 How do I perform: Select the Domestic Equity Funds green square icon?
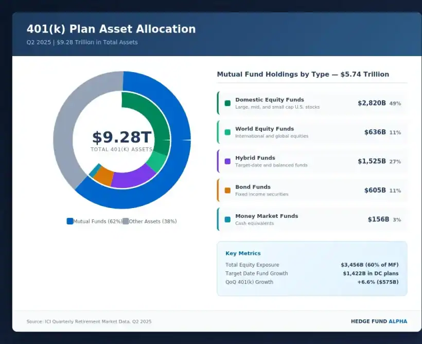[x=227, y=102]
